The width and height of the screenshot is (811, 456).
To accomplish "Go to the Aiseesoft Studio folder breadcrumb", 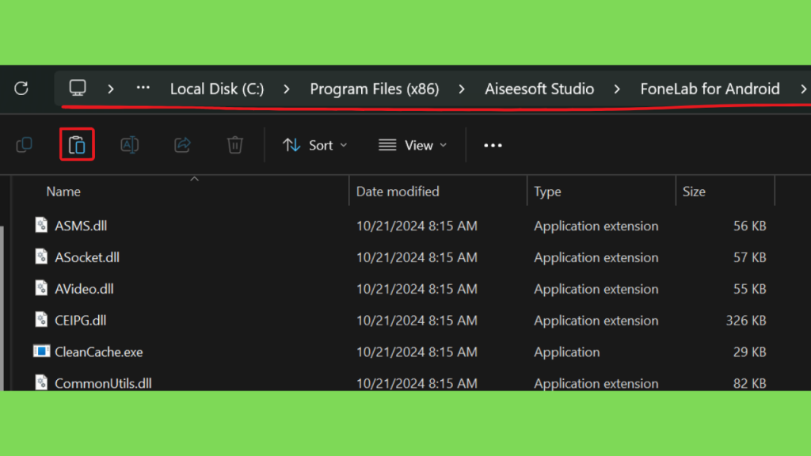I will tap(539, 89).
